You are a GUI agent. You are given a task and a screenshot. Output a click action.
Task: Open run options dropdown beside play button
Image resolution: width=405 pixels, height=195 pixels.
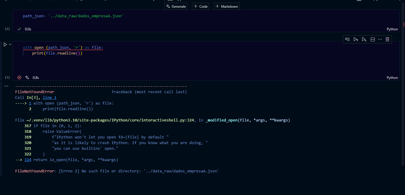click(x=10, y=44)
